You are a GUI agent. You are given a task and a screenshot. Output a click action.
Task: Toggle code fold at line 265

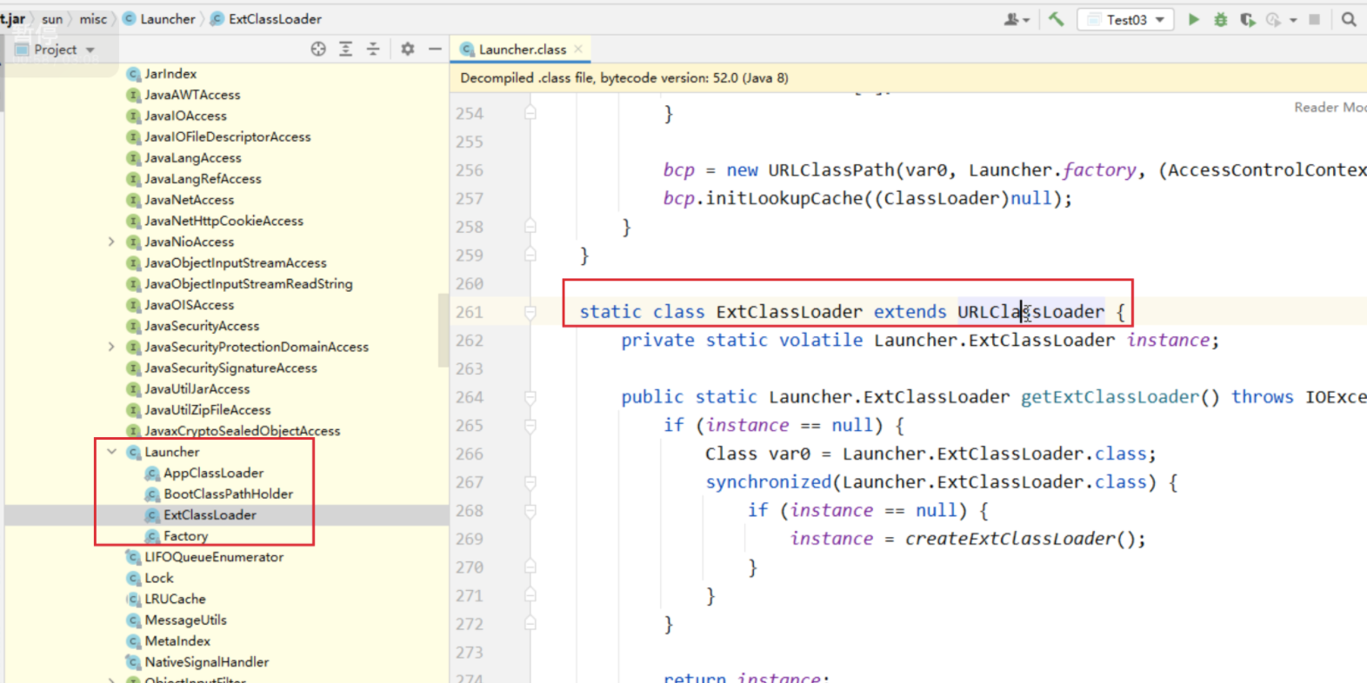[530, 426]
